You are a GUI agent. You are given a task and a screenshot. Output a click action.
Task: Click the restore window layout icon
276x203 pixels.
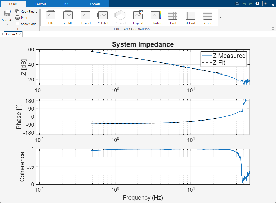[x=273, y=4]
